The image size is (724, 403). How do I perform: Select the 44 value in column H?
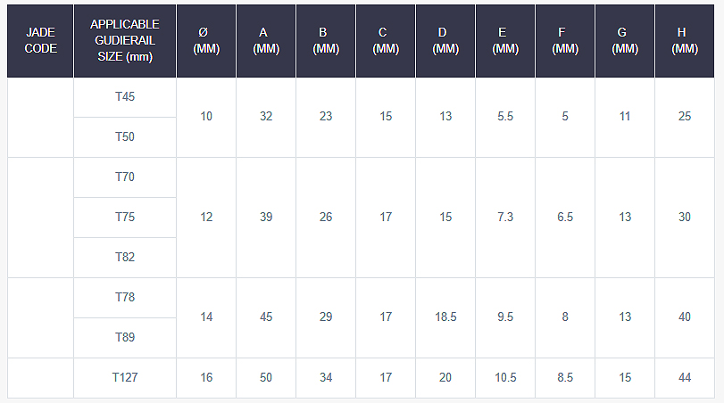[685, 378]
